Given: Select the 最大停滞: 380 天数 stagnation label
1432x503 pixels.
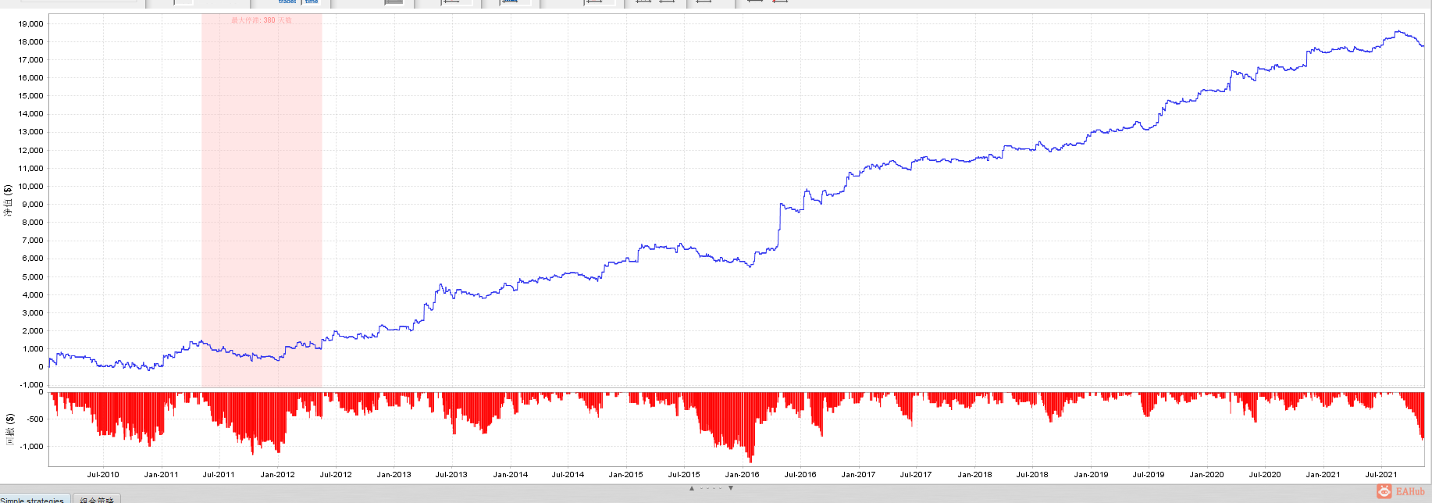Looking at the screenshot, I should [x=262, y=20].
